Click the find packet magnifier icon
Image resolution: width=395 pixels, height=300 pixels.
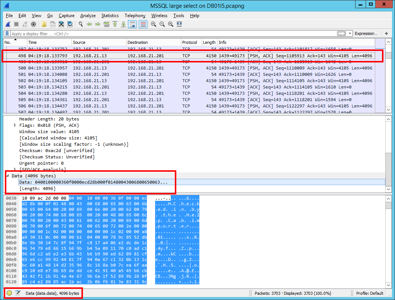point(81,24)
